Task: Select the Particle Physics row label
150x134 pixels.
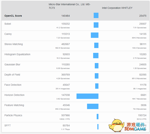Action: [13, 116]
